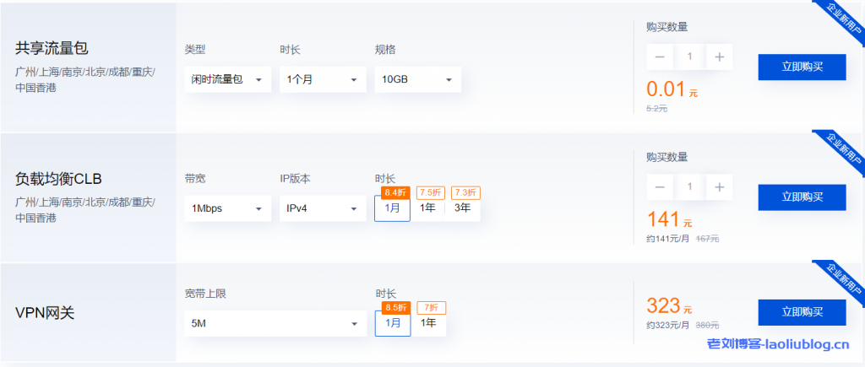Expand the 1Mbps bandwidth dropdown
Image resolution: width=865 pixels, height=367 pixels.
(x=227, y=208)
